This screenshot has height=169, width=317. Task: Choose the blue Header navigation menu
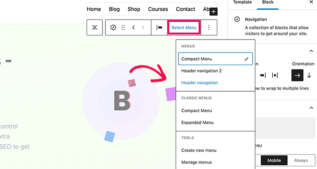[x=200, y=82]
